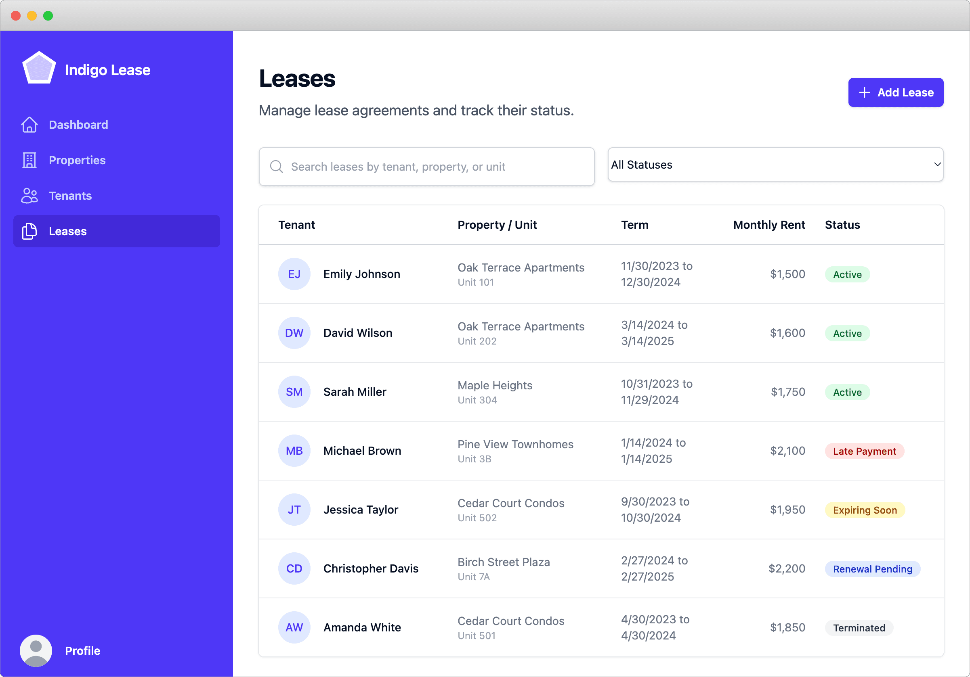Click the Indigo Lease pentagon logo
Screen dimensions: 970x677
tap(39, 68)
